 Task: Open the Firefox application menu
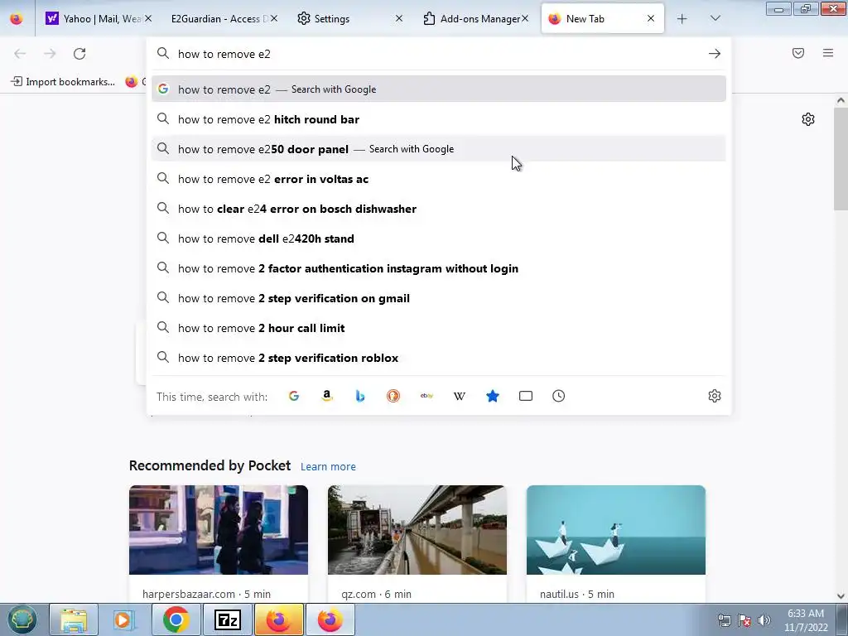click(828, 53)
